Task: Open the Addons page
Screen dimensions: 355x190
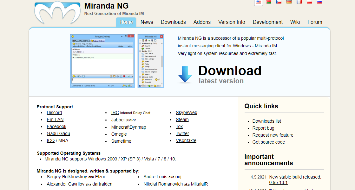Action: click(x=202, y=22)
